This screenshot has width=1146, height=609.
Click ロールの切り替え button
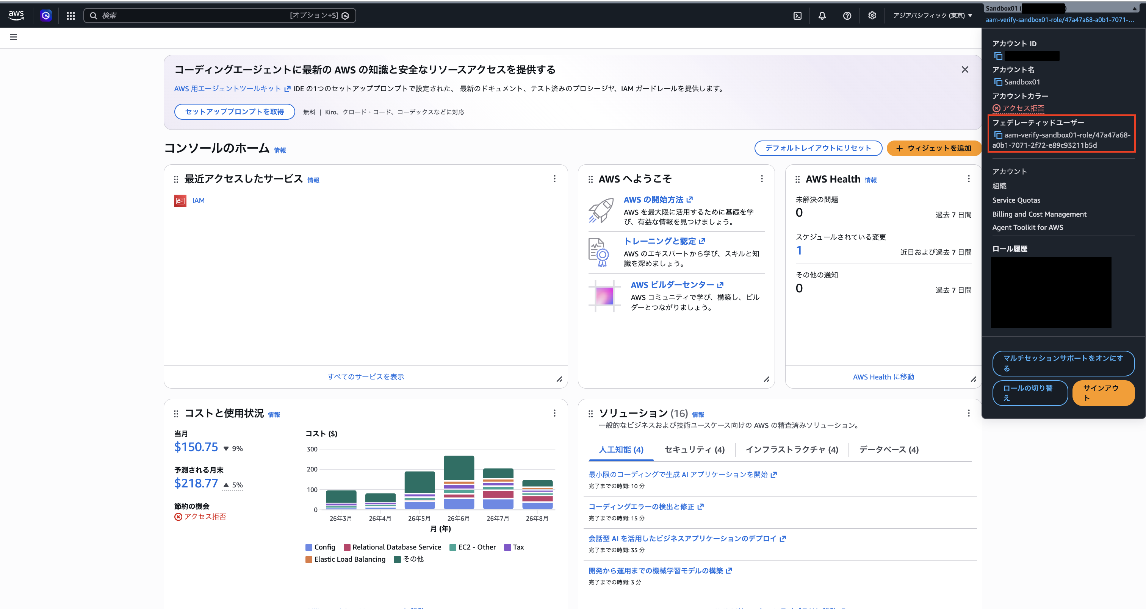pyautogui.click(x=1030, y=393)
